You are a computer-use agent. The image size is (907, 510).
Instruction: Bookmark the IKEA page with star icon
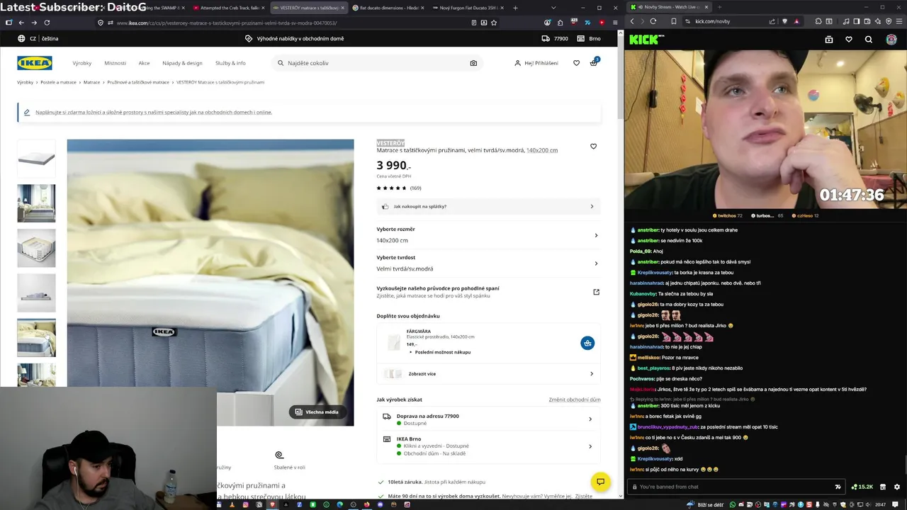tap(494, 23)
